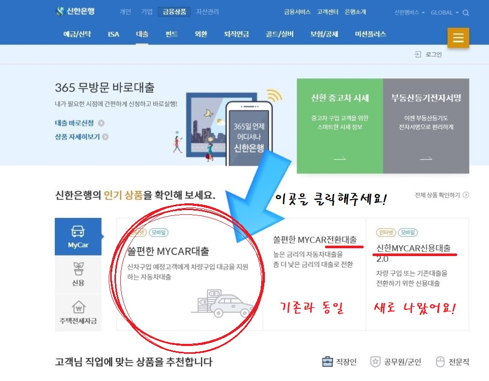The height and width of the screenshot is (381, 489).
Task: Click the 상품 자세히보기 link
Action: (x=77, y=137)
